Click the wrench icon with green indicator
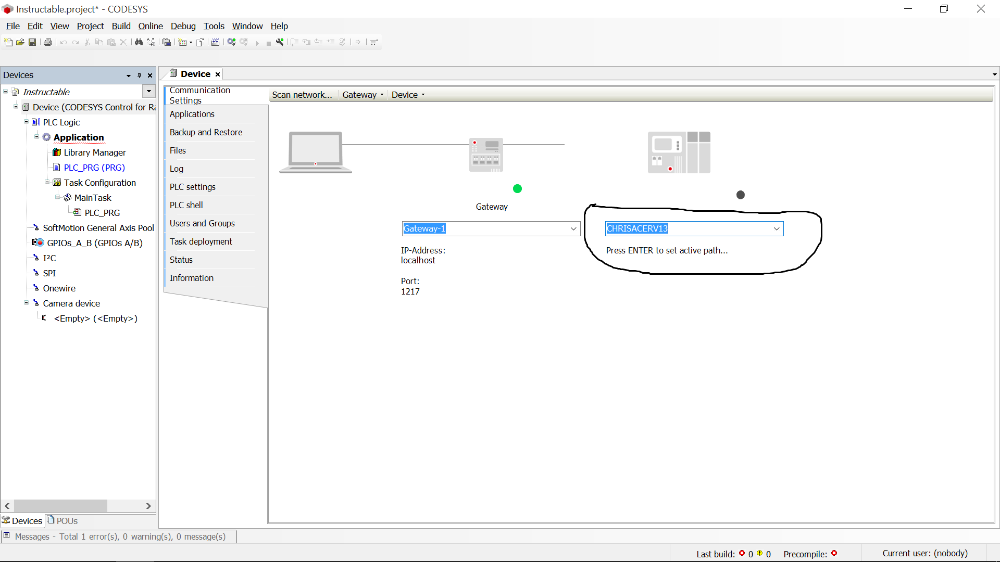Viewport: 1000px width, 562px height. 280,42
